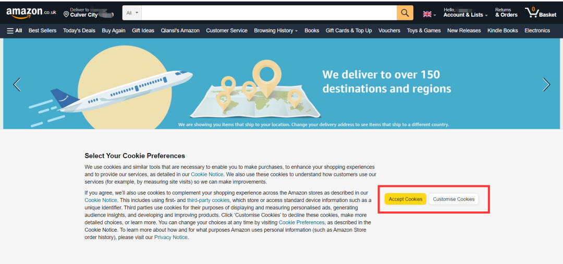Click the Customise Cookies button
The height and width of the screenshot is (264, 563).
[454, 199]
